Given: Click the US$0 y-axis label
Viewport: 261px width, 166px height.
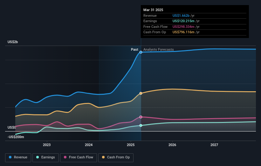Looking at the screenshot, I should 12,128.
